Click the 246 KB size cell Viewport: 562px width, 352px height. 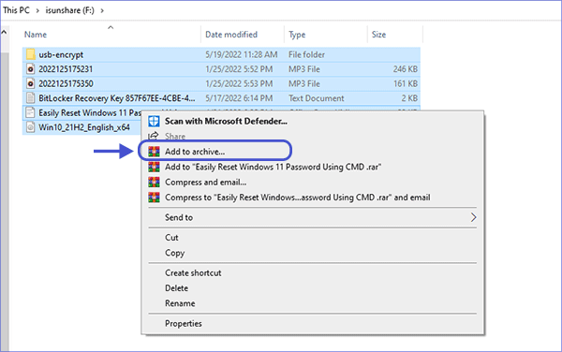[406, 69]
